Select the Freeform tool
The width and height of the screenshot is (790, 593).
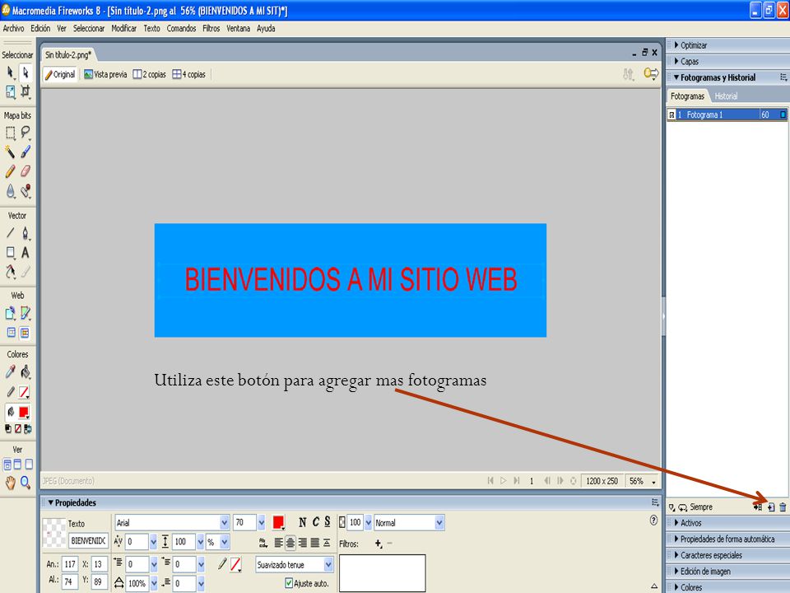pyautogui.click(x=10, y=272)
